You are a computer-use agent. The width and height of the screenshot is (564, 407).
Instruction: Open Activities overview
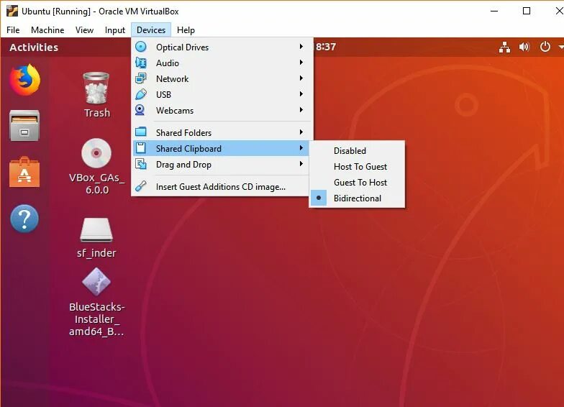pos(34,47)
